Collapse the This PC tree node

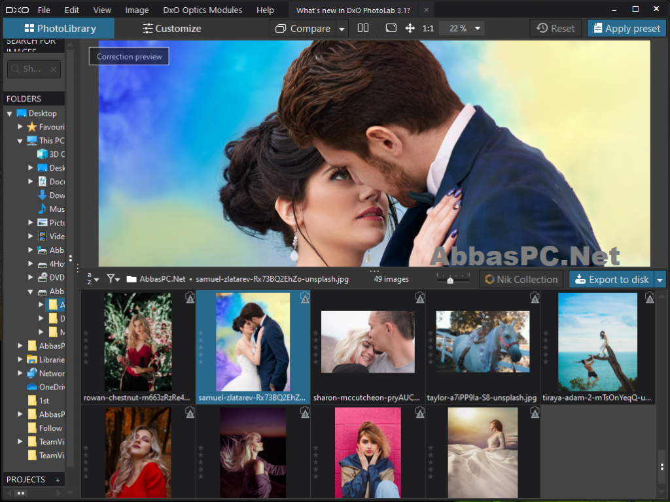point(20,141)
